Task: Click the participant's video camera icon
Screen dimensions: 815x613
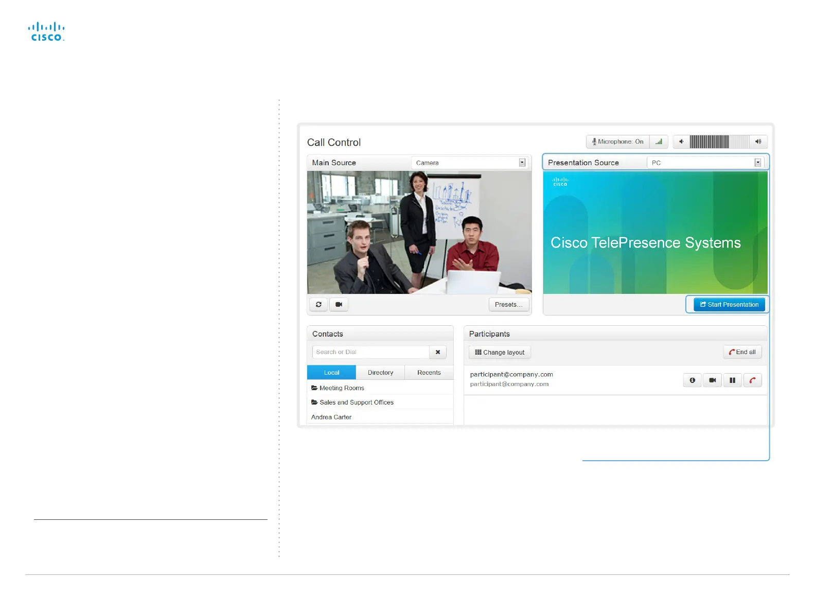Action: point(713,380)
